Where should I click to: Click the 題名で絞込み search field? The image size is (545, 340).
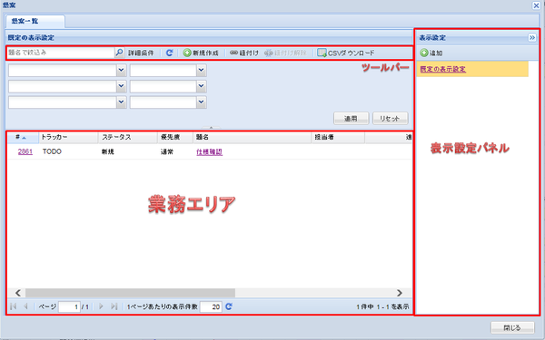(x=61, y=53)
